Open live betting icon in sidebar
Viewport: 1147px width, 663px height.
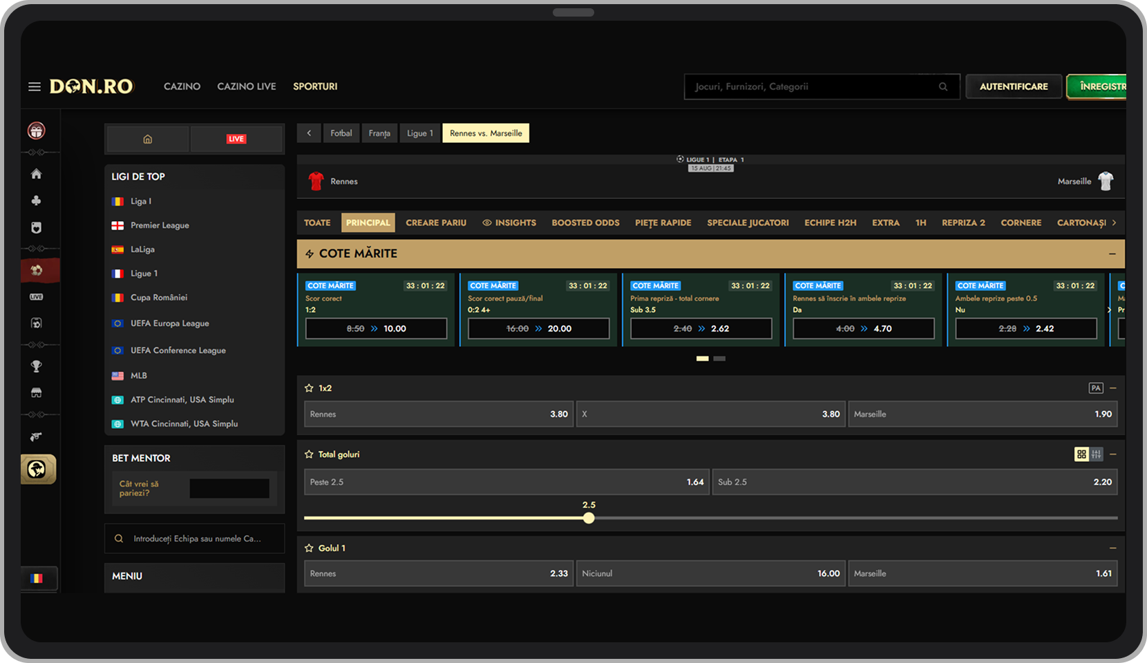(37, 297)
